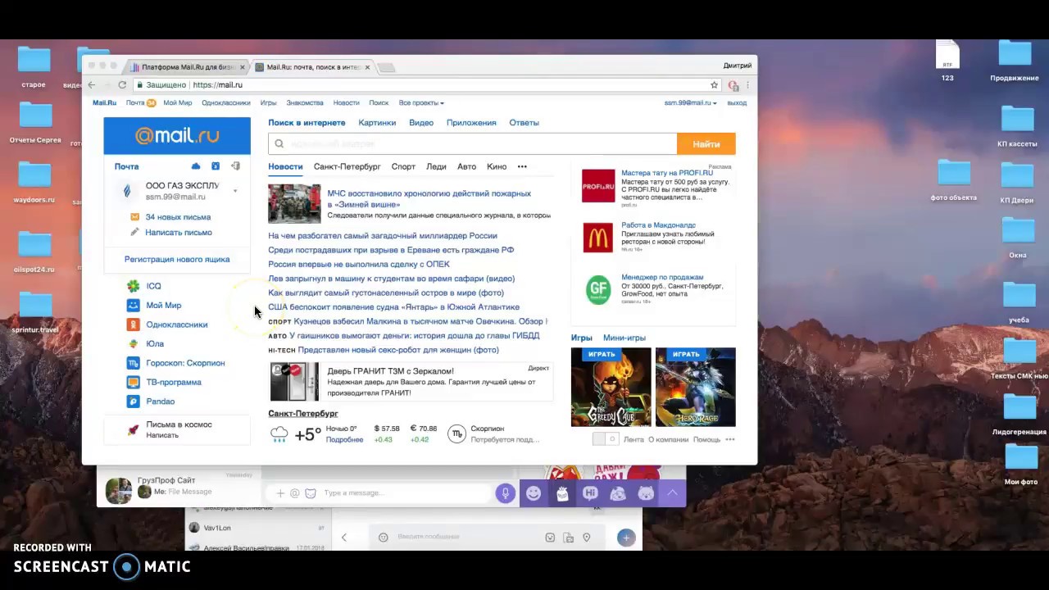Click the microphone button in chat window
This screenshot has width=1049, height=590.
[x=505, y=492]
